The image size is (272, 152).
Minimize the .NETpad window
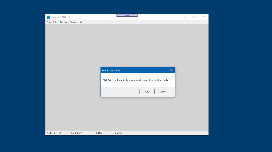(185, 17)
